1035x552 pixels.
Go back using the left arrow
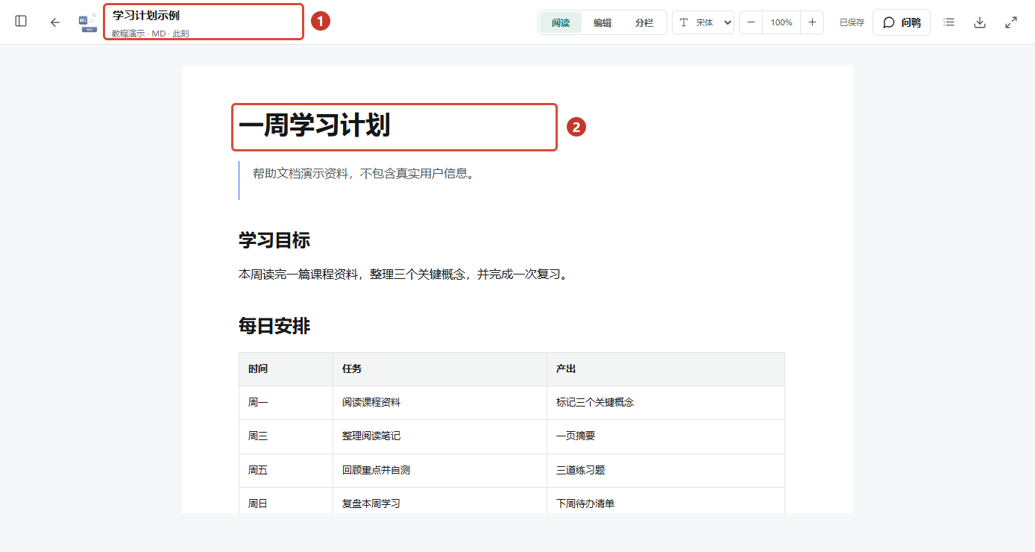(54, 22)
